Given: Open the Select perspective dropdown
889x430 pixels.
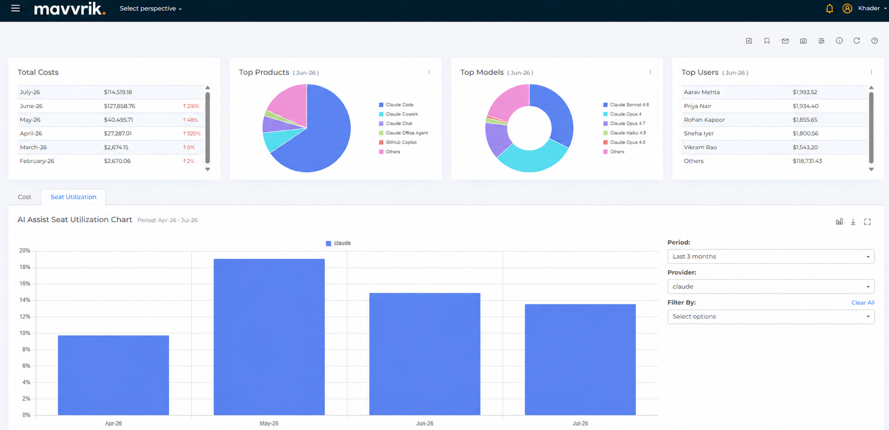Looking at the screenshot, I should [150, 8].
